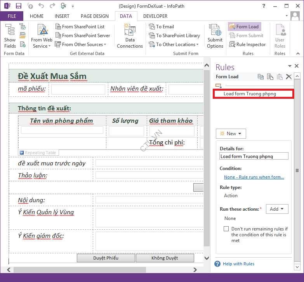Open the Rule Inspector

(247, 45)
